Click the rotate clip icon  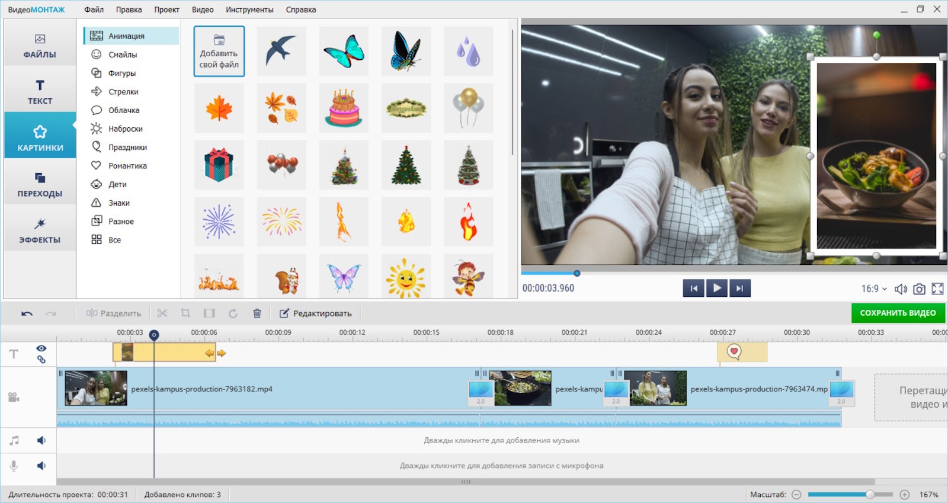[x=233, y=313]
